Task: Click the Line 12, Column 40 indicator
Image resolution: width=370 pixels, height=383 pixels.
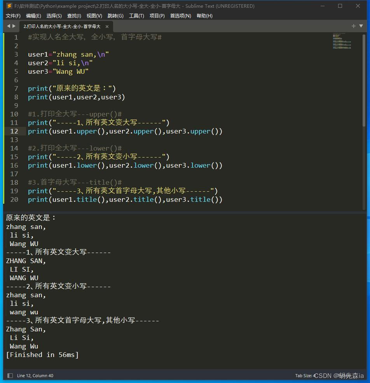Action: (34, 376)
